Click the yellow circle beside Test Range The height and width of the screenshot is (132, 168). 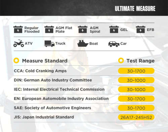point(121,61)
